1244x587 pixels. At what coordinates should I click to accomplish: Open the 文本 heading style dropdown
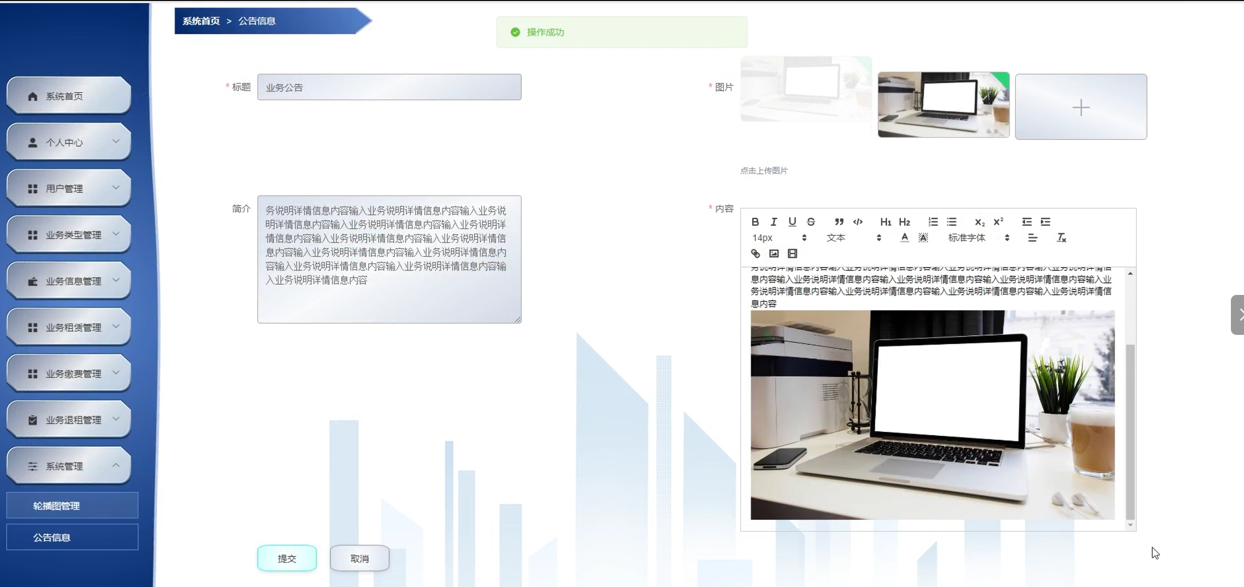[x=853, y=238]
